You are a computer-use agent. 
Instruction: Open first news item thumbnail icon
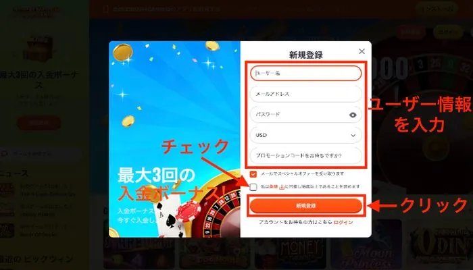tap(7, 190)
